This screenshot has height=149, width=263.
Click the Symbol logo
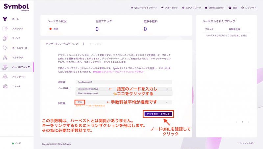pos(16,7)
